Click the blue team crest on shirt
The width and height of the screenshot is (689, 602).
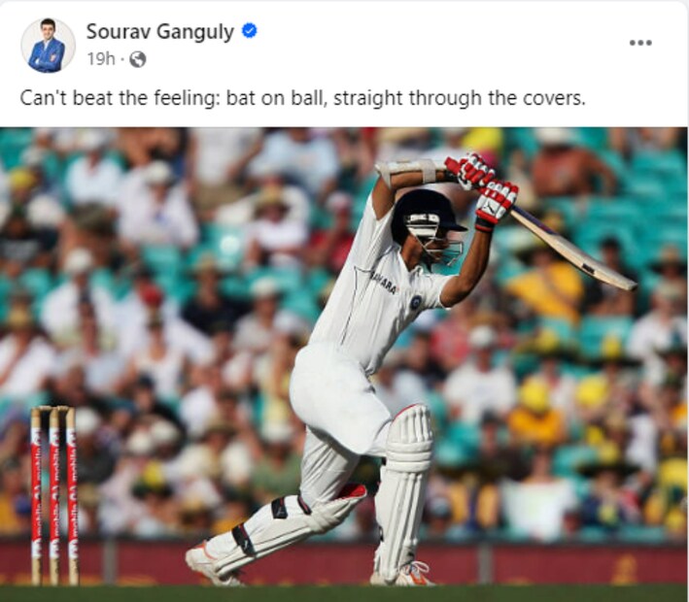click(x=415, y=302)
